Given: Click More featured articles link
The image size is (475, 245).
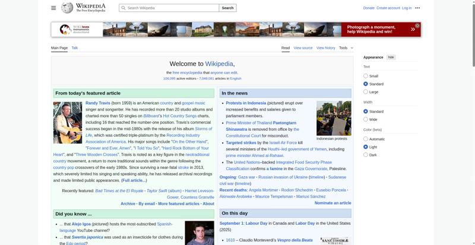Looking at the screenshot, I should [179, 204].
